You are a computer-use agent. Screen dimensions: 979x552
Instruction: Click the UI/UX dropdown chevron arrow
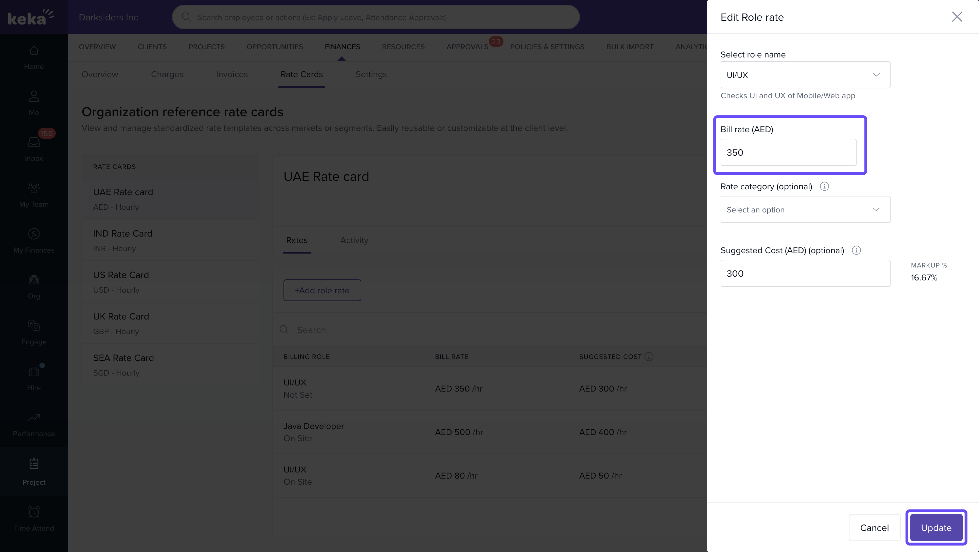876,75
